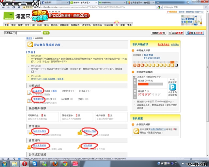Click the iPad2 限量抽 banner
Image resolution: width=209 pixels, height=167 pixels.
click(61, 16)
